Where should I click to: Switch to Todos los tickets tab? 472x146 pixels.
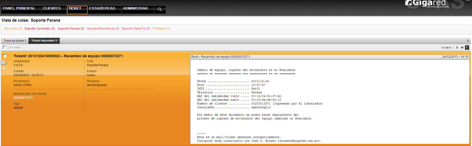(x=15, y=41)
